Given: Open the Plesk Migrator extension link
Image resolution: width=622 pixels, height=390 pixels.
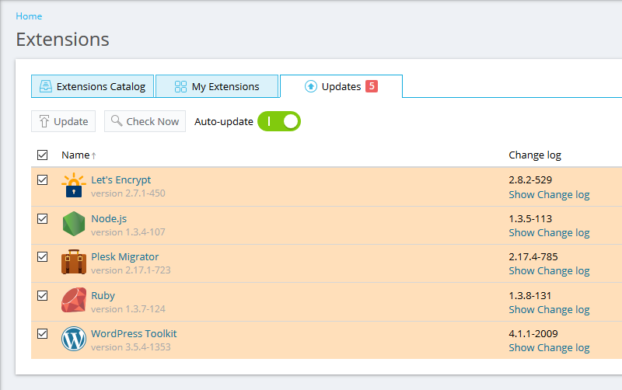Looking at the screenshot, I should point(125,257).
